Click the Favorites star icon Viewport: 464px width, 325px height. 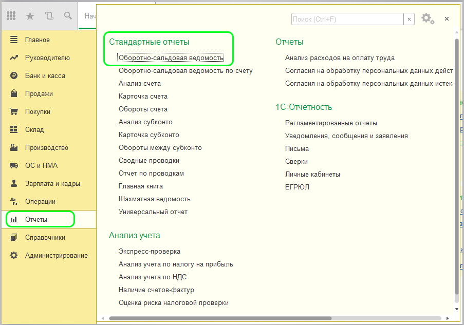[x=30, y=16]
